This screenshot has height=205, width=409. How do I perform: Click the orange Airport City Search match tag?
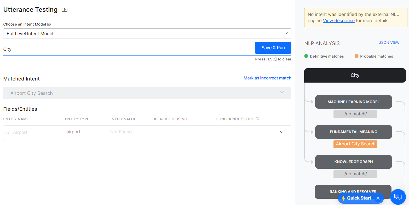click(355, 144)
